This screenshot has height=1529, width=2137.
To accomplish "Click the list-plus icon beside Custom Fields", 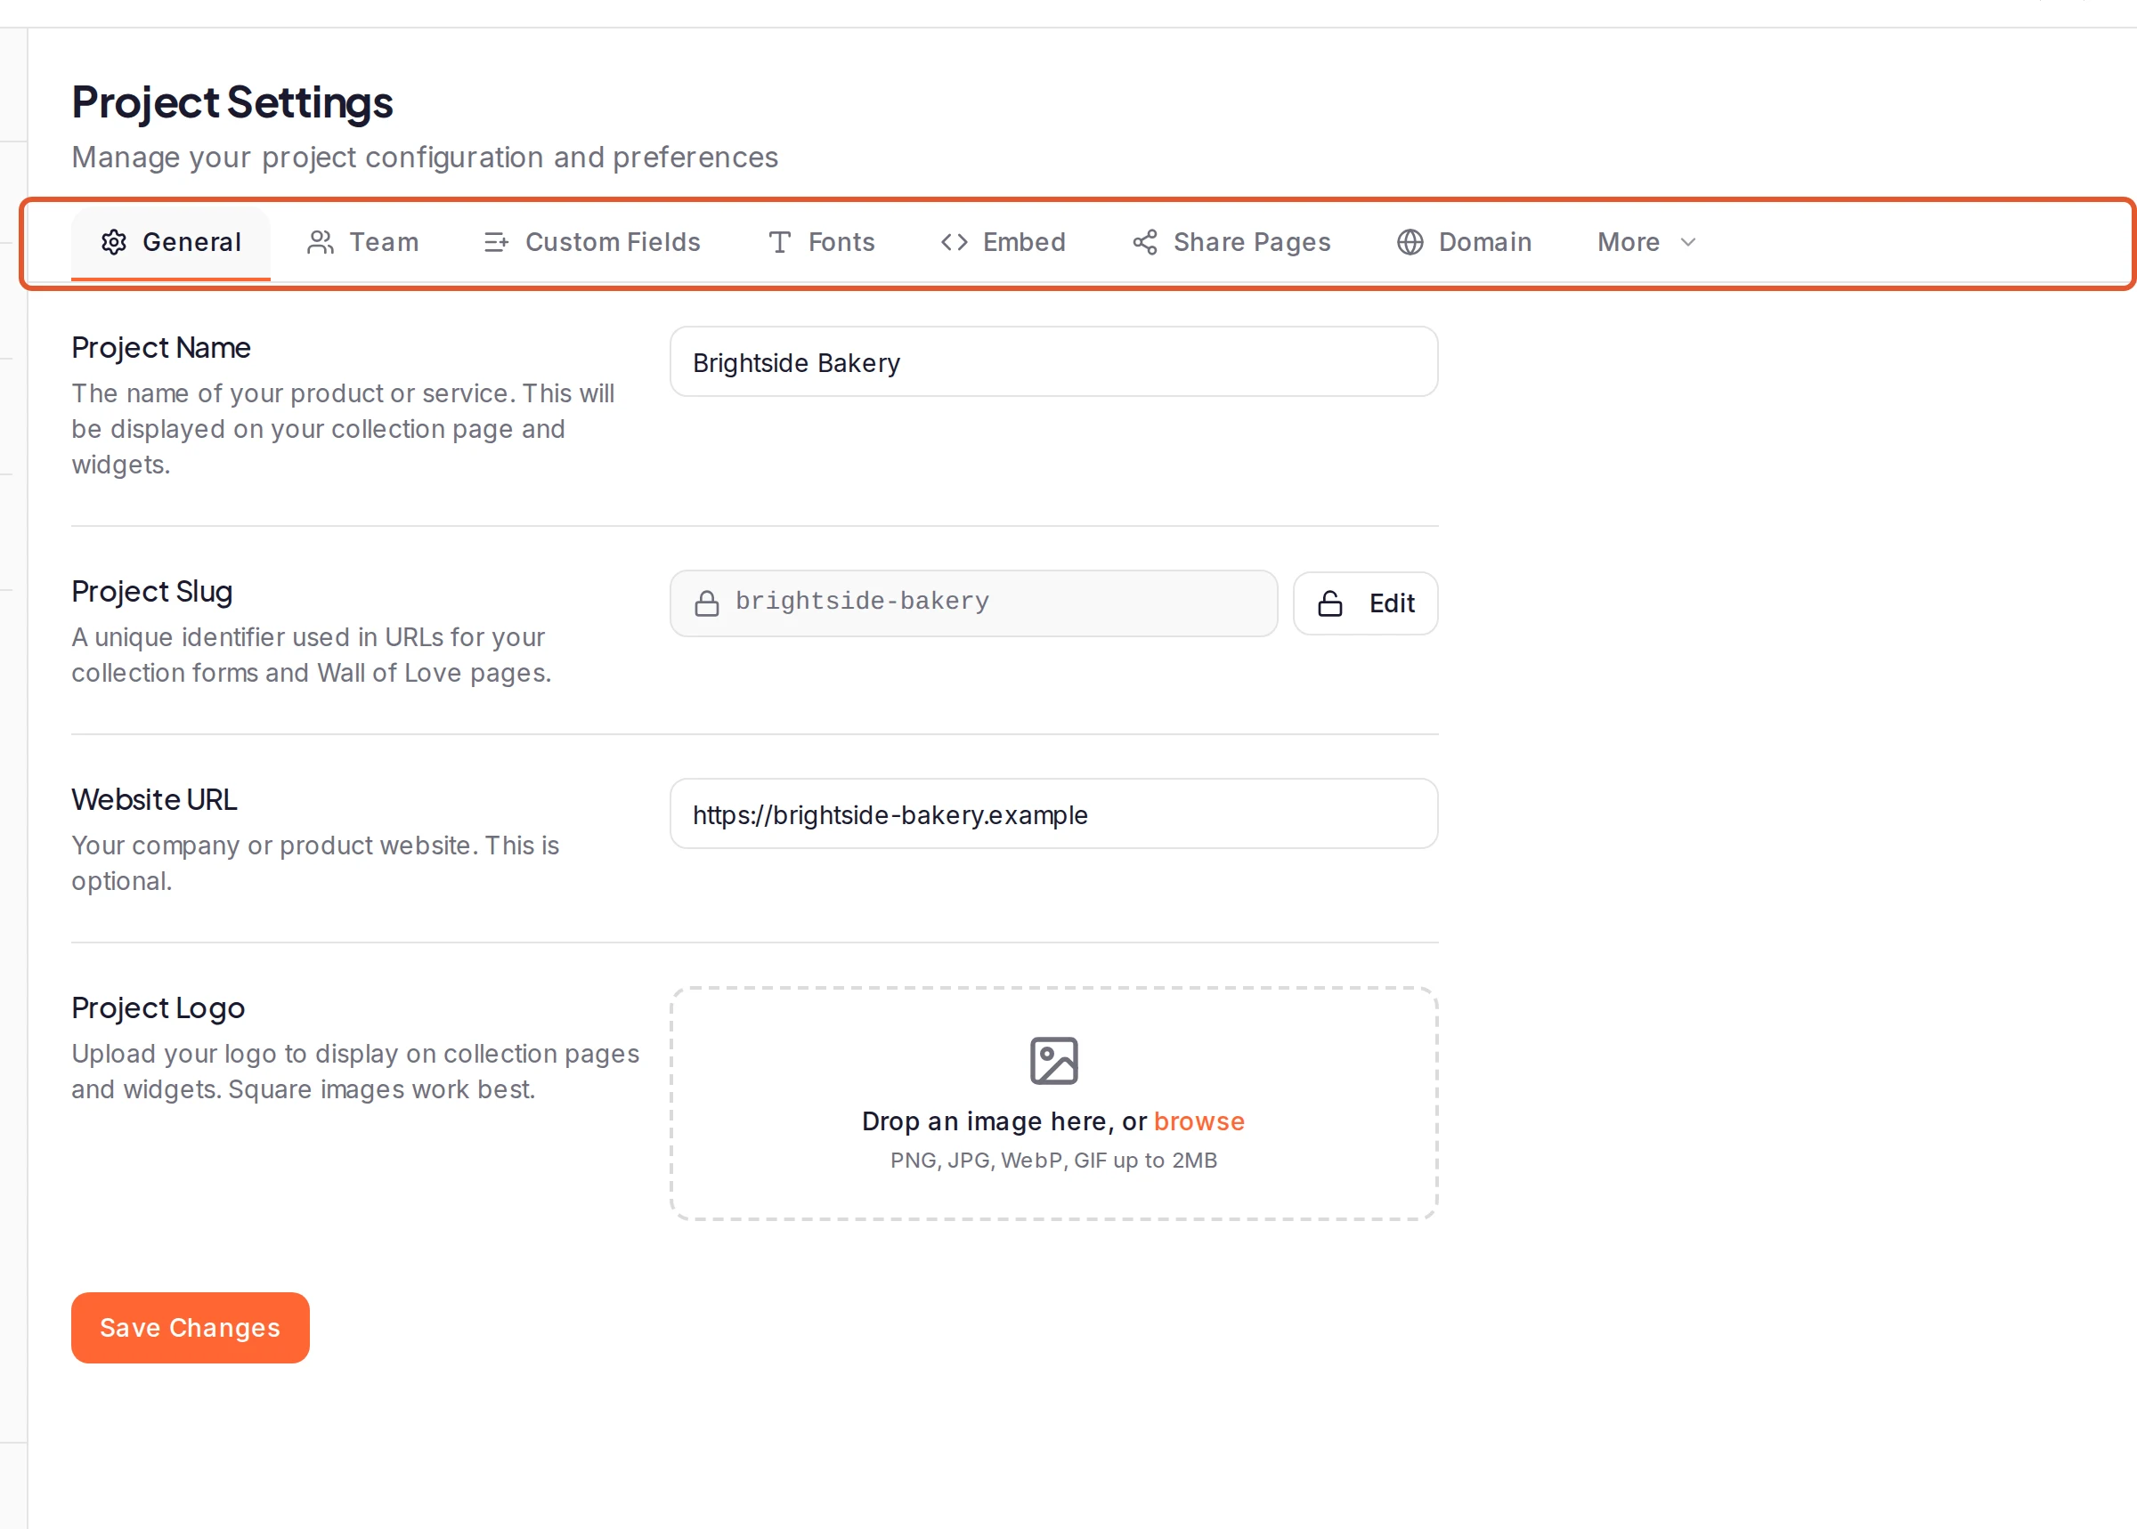I will pyautogui.click(x=496, y=242).
